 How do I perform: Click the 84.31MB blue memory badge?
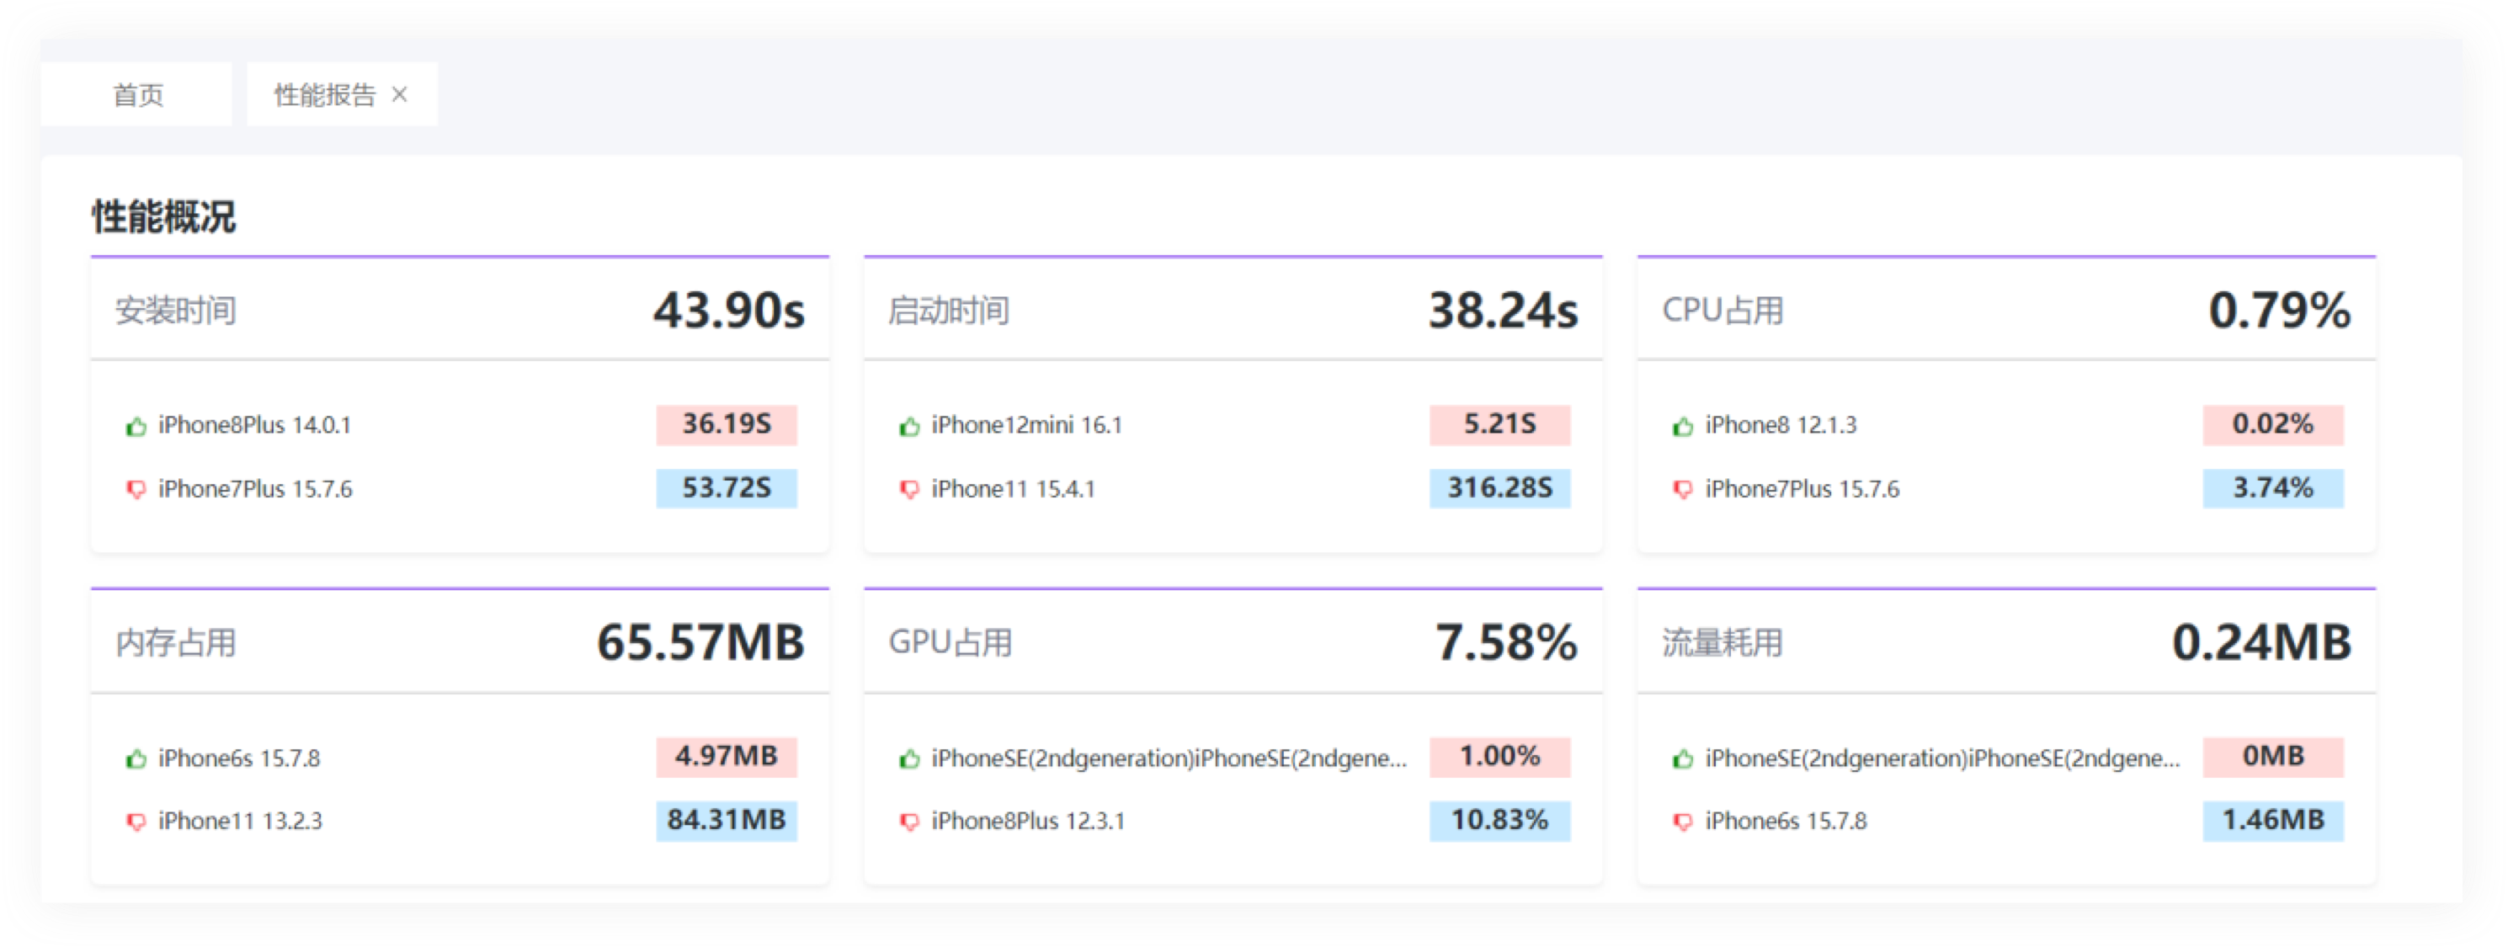point(727,821)
